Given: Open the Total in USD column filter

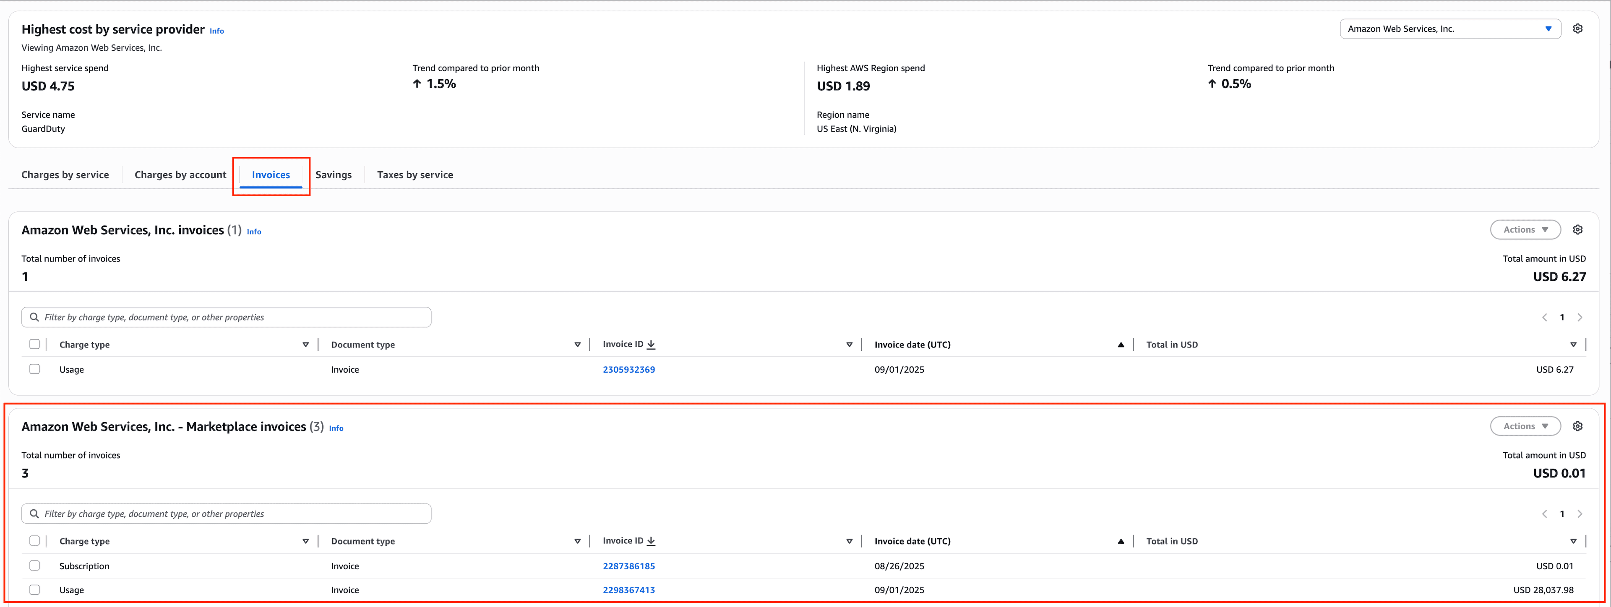Looking at the screenshot, I should [1574, 344].
